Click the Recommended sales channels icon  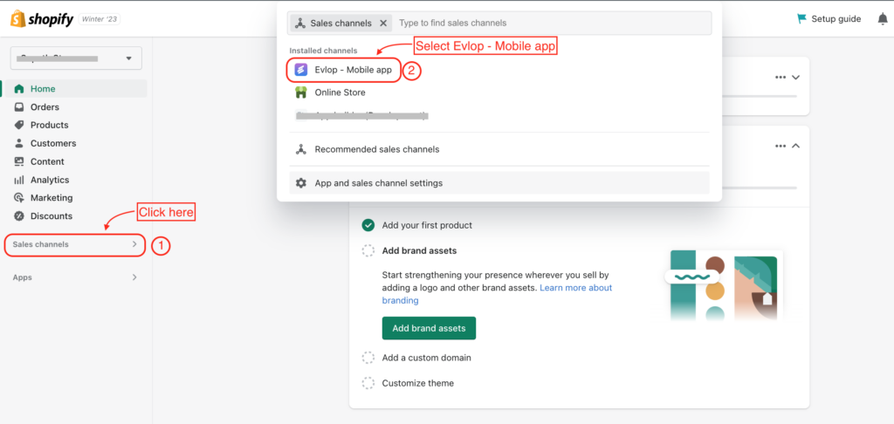[300, 149]
